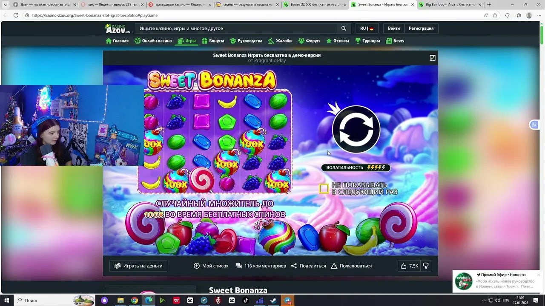Click the browser profile avatar icon
Viewport: 545px width, 306px height.
pos(529,15)
